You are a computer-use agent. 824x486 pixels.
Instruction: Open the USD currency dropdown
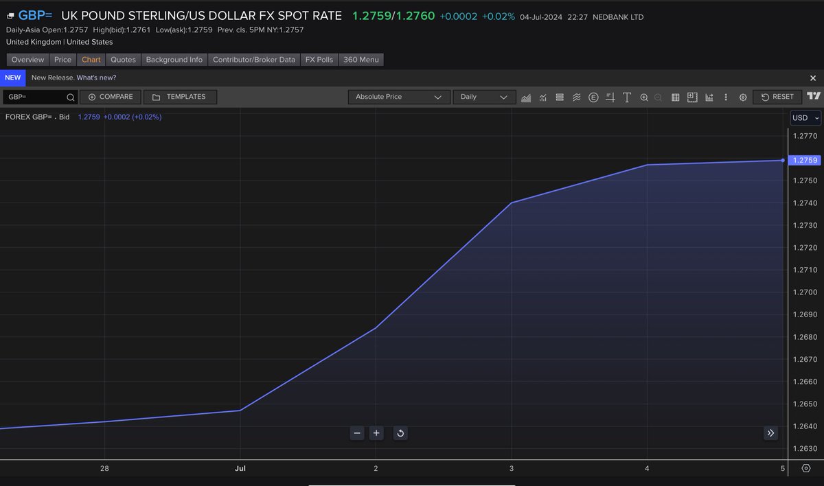[x=805, y=117]
